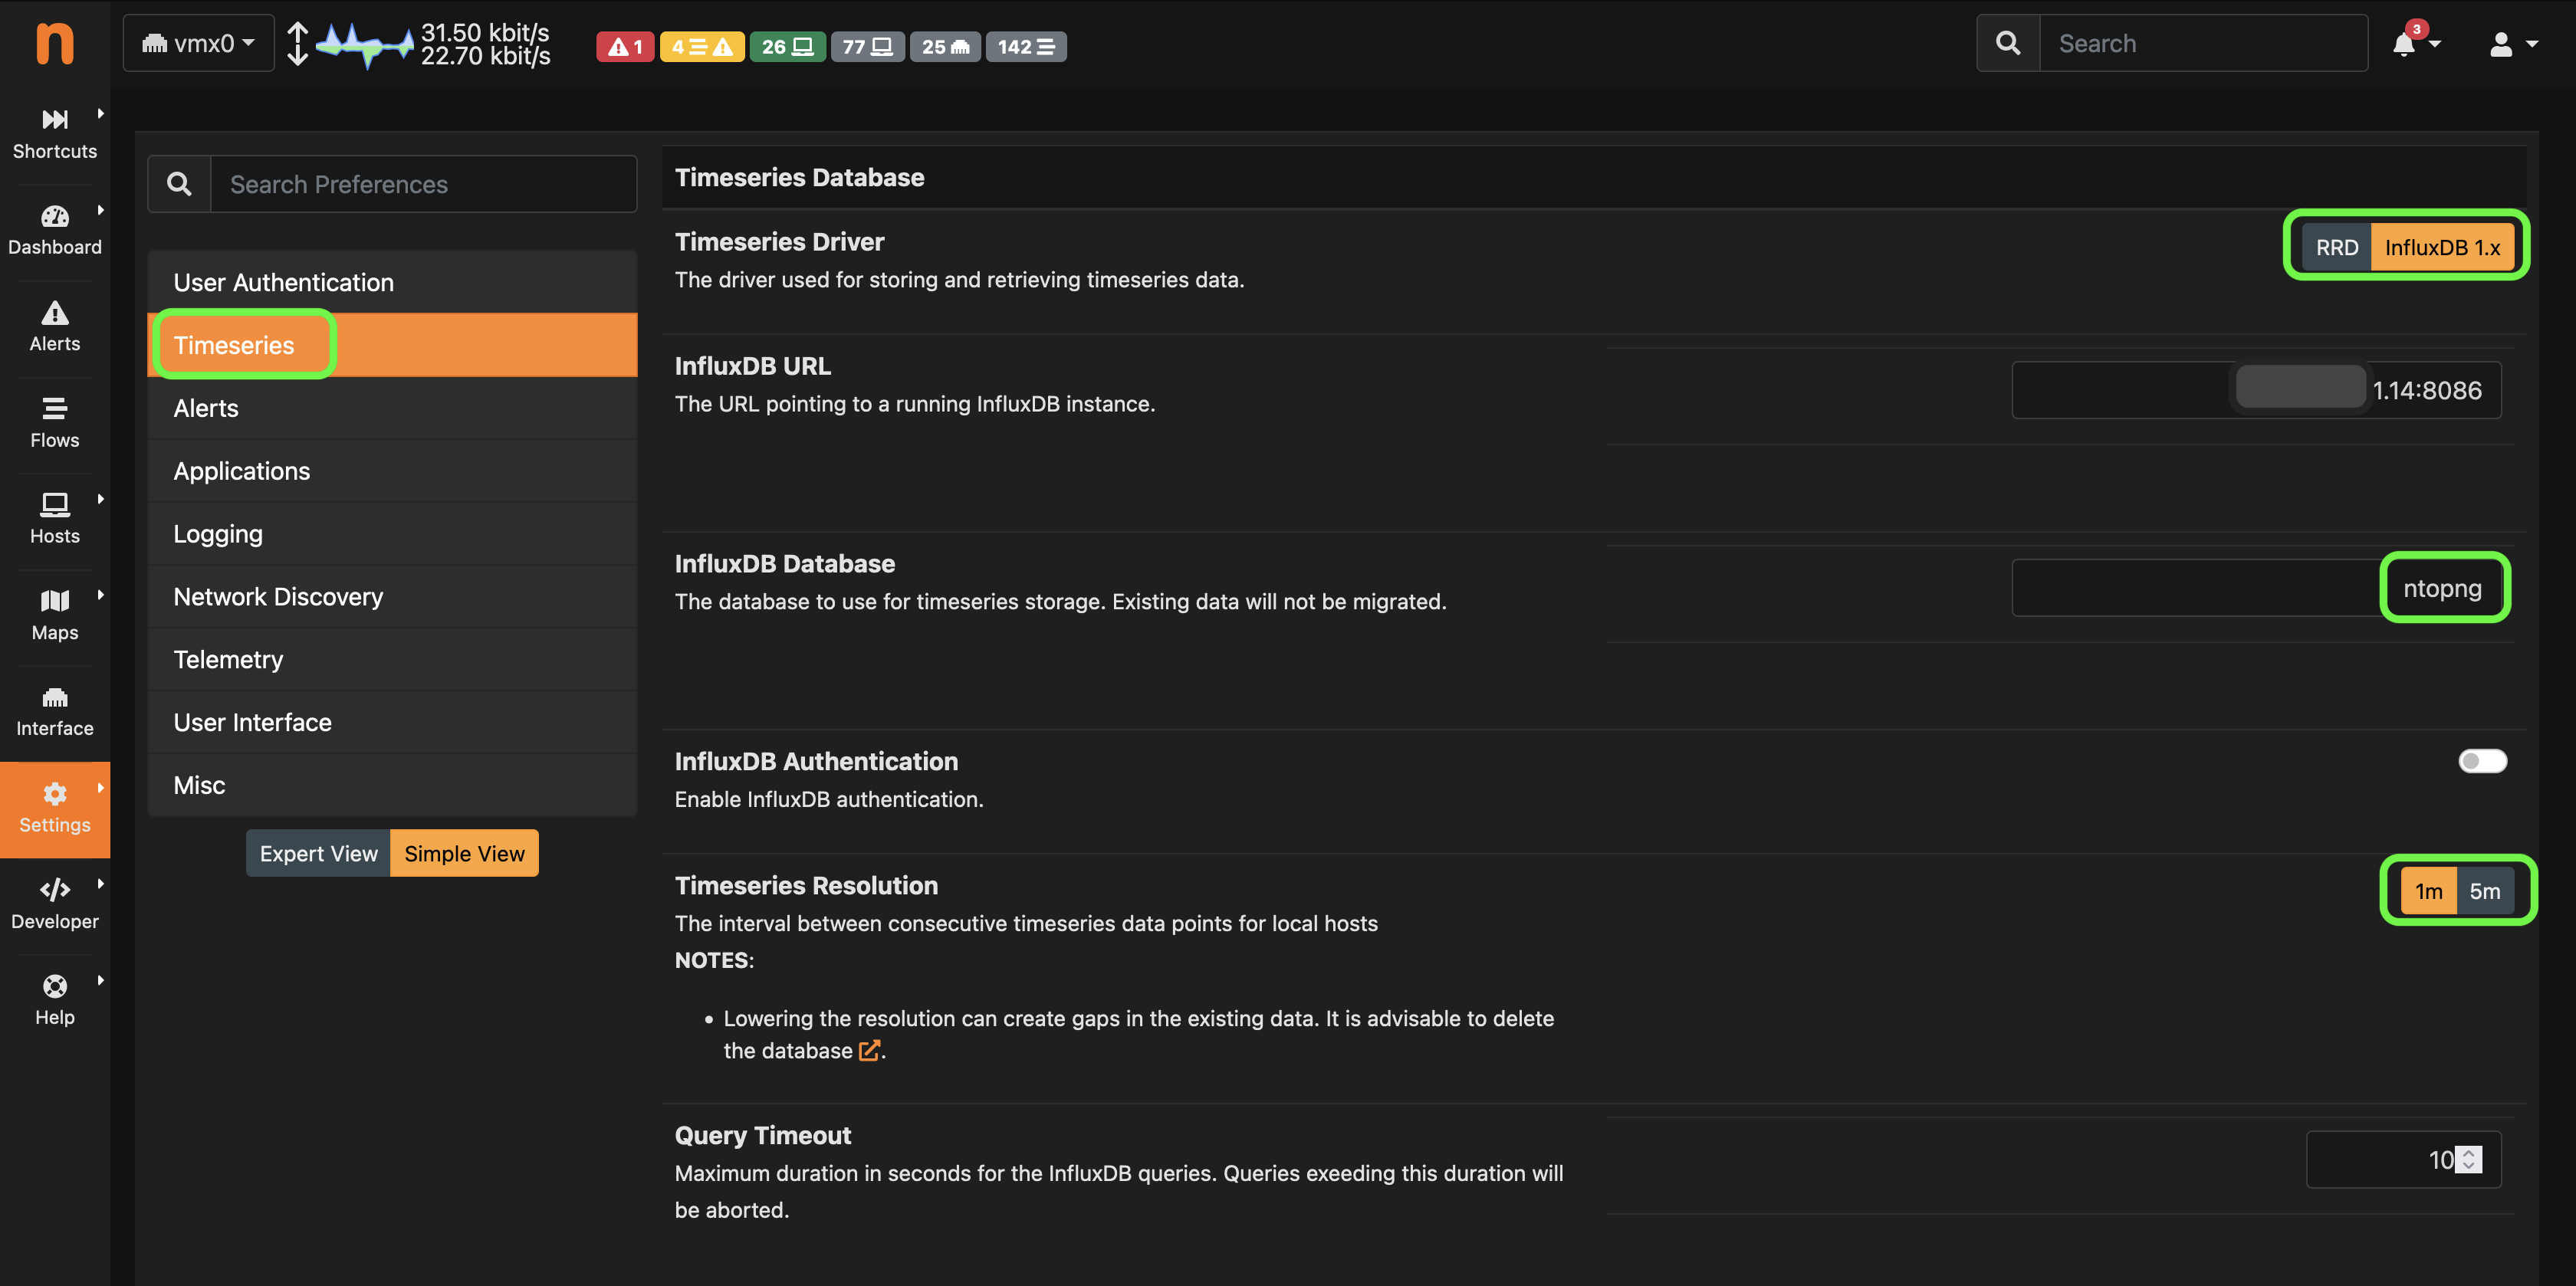The image size is (2576, 1286).
Task: Click the Query Timeout number field
Action: [2403, 1159]
